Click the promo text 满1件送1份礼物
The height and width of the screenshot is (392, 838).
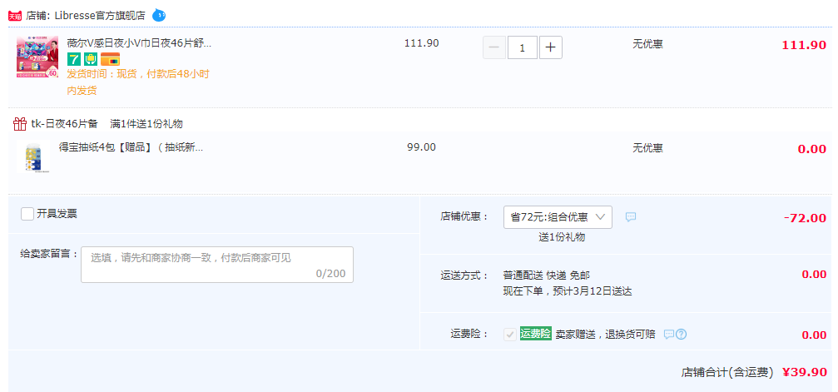(x=146, y=124)
